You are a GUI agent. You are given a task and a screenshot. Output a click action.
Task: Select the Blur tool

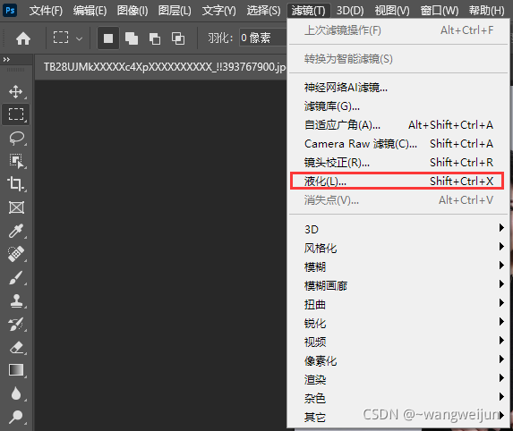coord(16,393)
